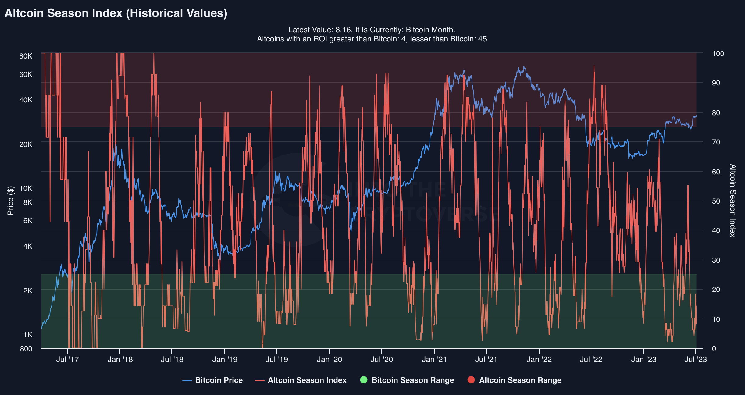The height and width of the screenshot is (395, 745).
Task: Click the Jan '19 x-axis tick label
Action: 225,360
